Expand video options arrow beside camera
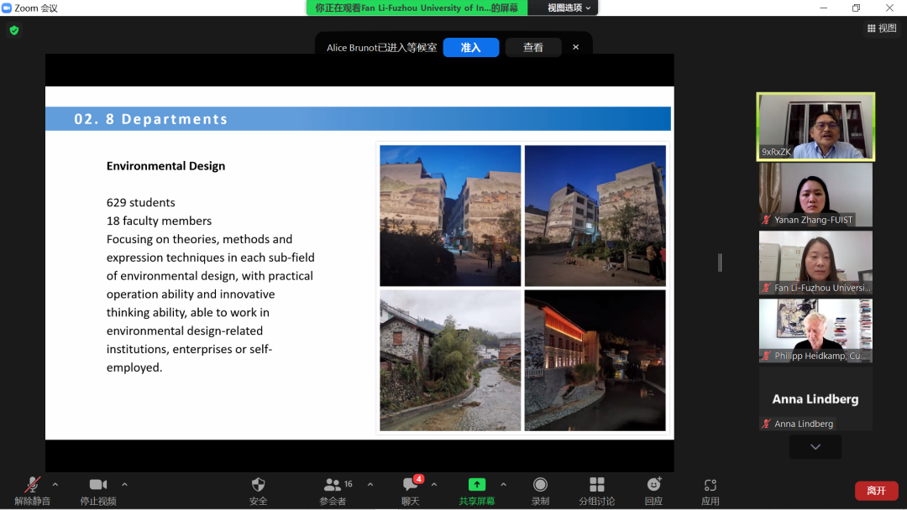Image resolution: width=907 pixels, height=510 pixels. (x=125, y=485)
